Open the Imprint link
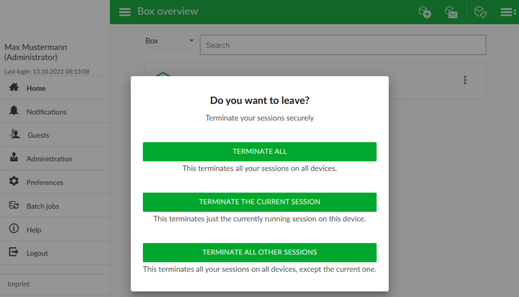This screenshot has width=519, height=297. point(19,284)
